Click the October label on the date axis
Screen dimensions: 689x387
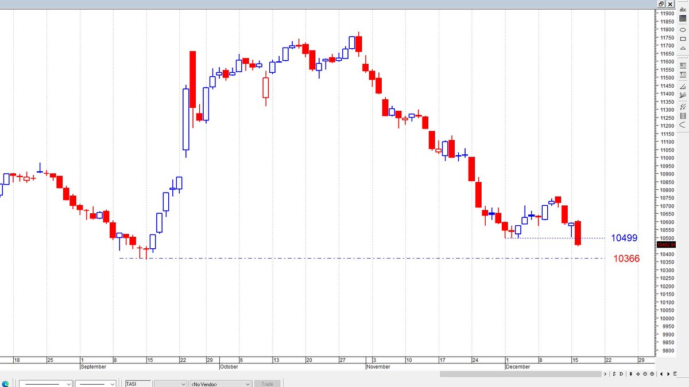coord(229,366)
